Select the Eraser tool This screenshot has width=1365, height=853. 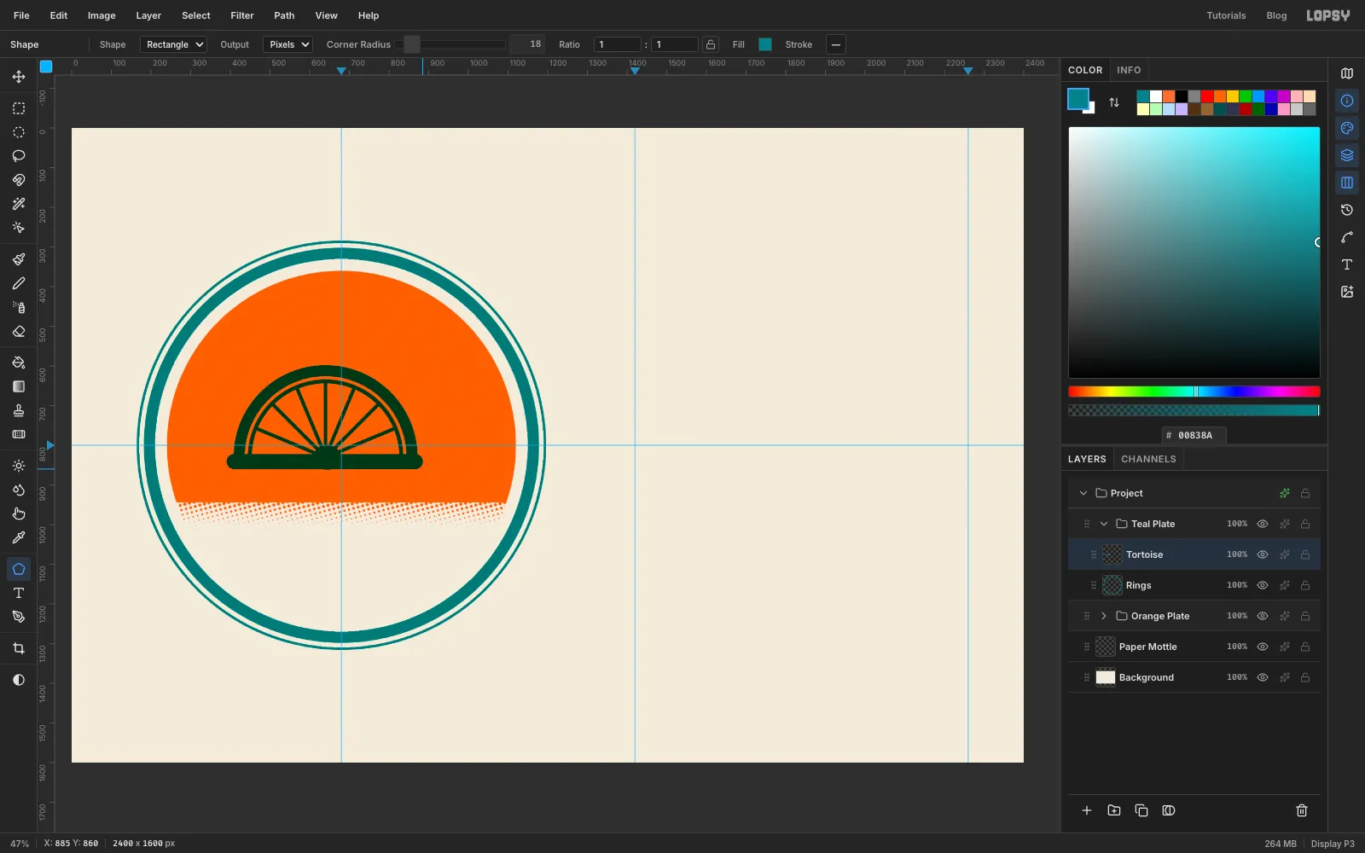click(x=18, y=332)
